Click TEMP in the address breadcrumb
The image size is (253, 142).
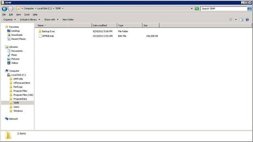point(58,9)
